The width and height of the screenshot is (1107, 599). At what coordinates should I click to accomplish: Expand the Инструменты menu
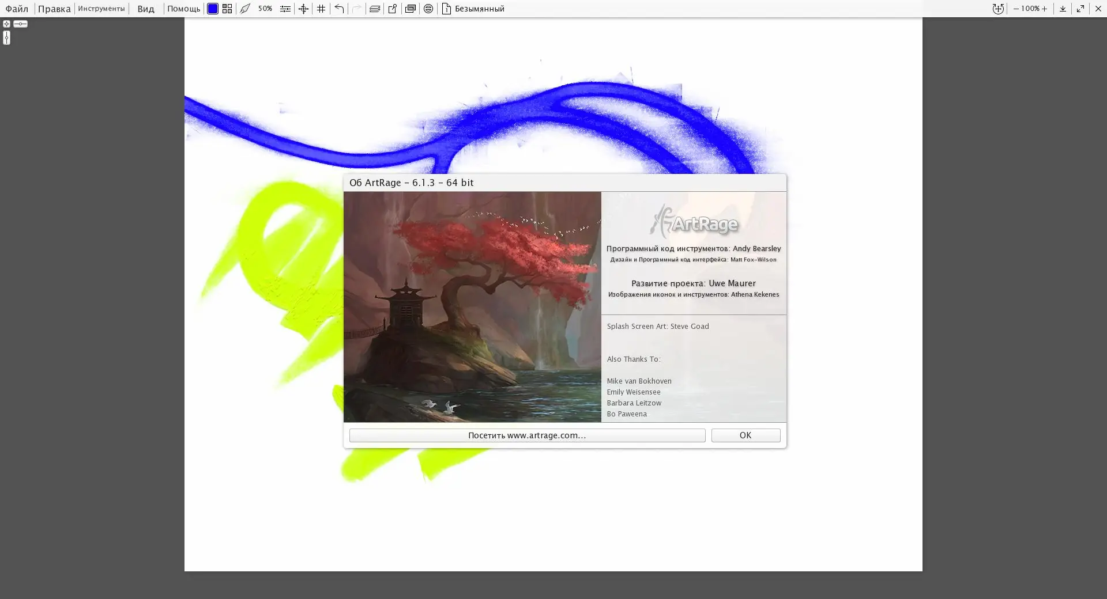[x=101, y=9]
